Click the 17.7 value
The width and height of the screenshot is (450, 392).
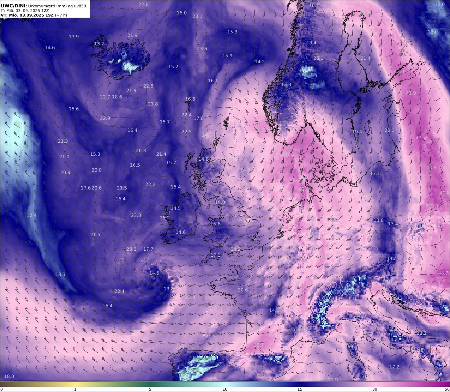click(148, 249)
